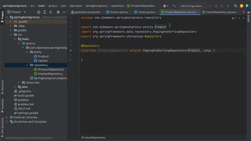The image size is (251, 141).
Task: Click Expand All in Project panel
Action: point(45,12)
